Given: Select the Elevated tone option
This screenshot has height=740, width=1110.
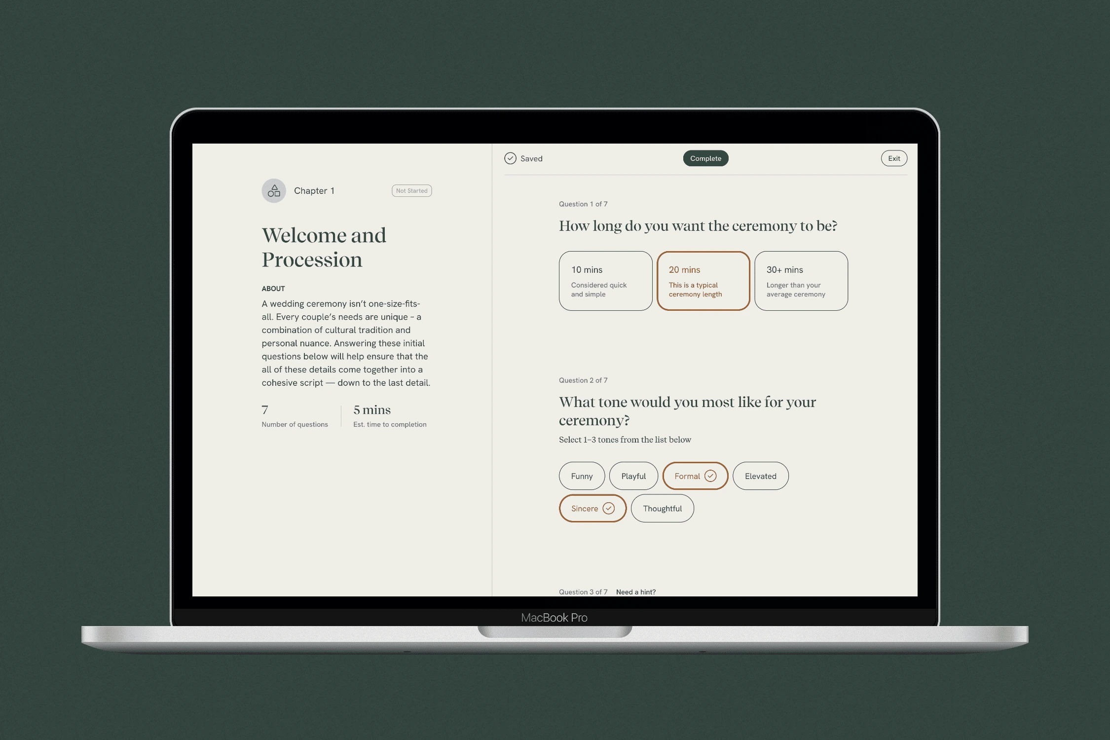Looking at the screenshot, I should (x=760, y=475).
